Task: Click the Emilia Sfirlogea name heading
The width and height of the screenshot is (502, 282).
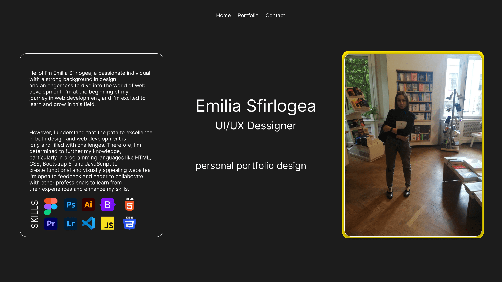Action: click(x=256, y=106)
